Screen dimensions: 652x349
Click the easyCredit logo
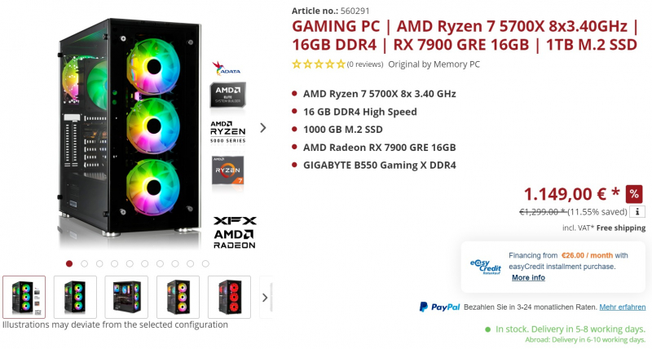485,267
